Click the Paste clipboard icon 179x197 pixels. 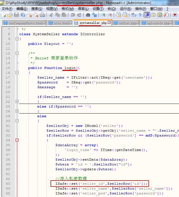coord(64,15)
